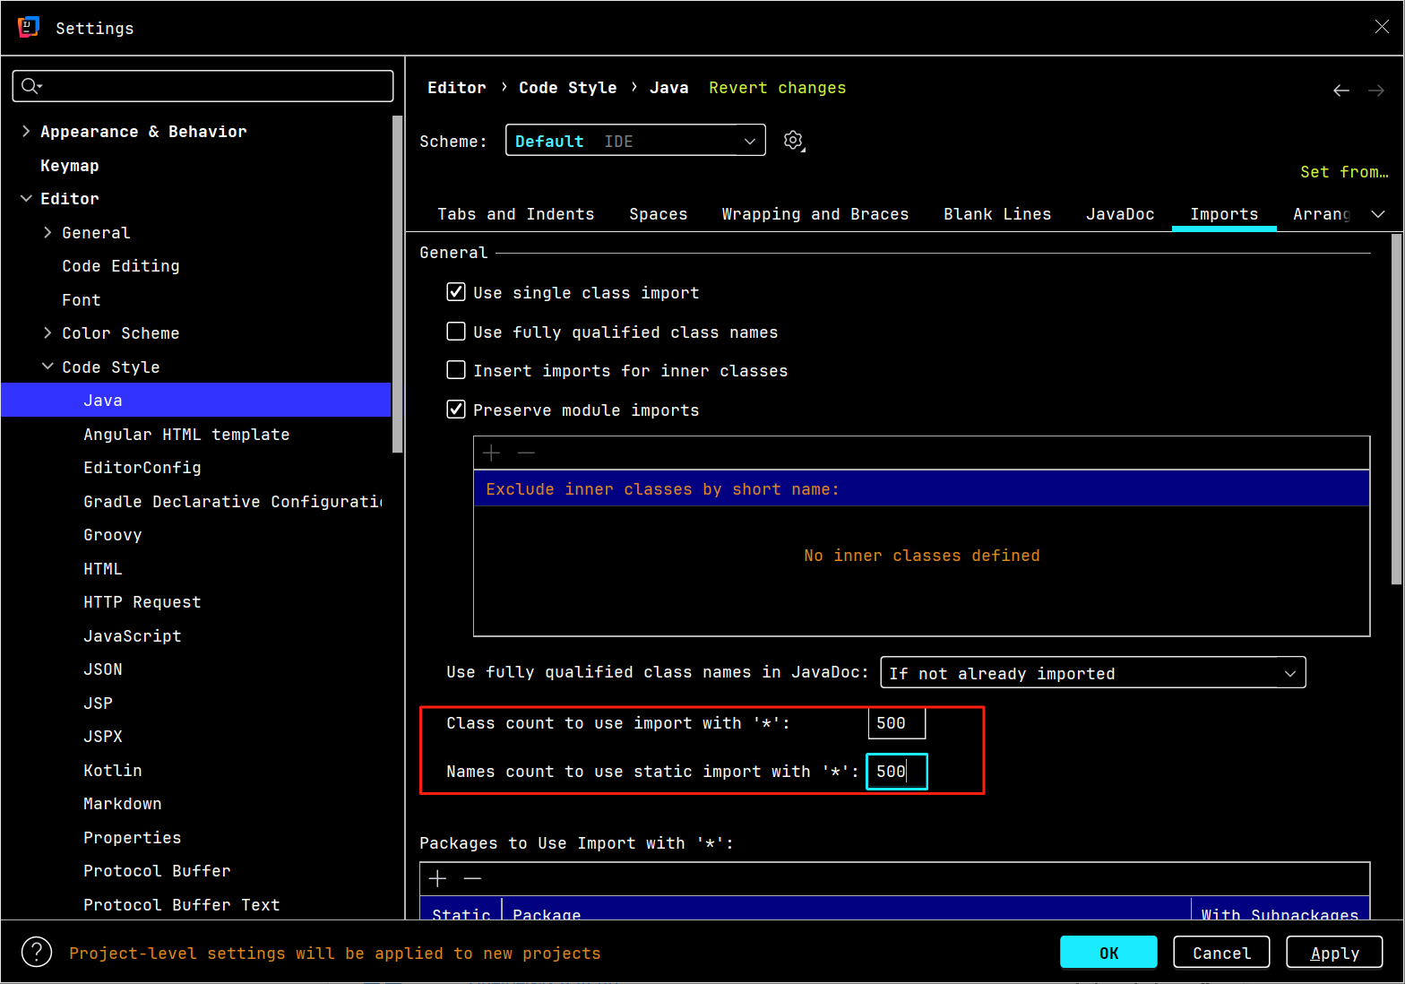Open the Wrapping and Braces tab
Screen dimensions: 1405x984
point(815,214)
